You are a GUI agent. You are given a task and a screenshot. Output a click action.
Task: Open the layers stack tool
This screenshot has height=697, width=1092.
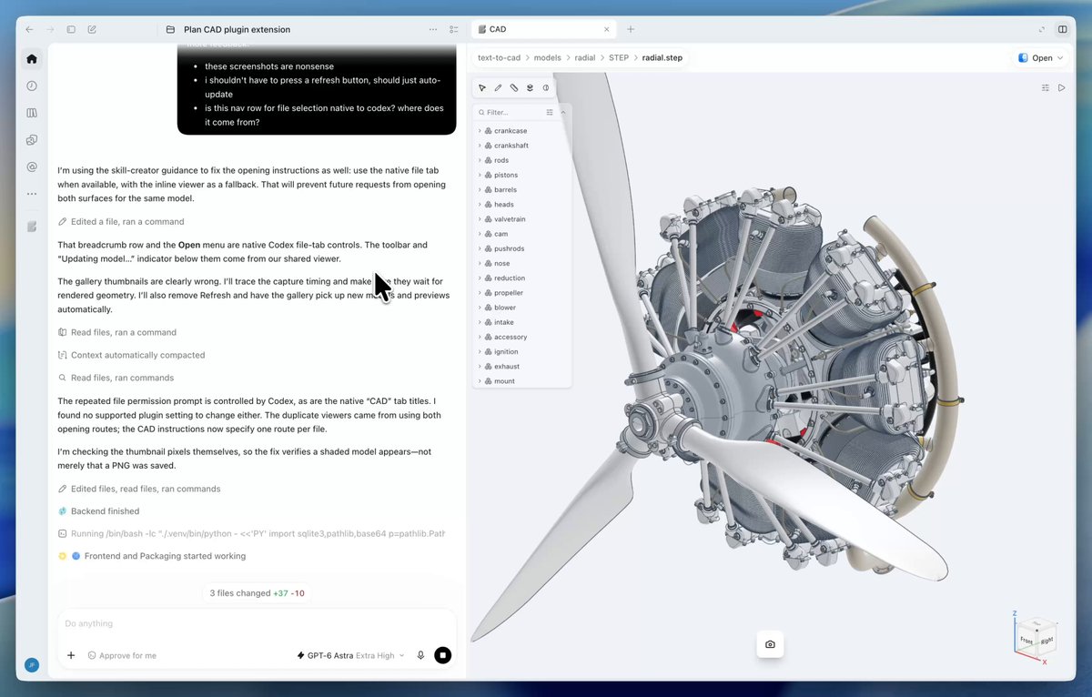tap(530, 88)
